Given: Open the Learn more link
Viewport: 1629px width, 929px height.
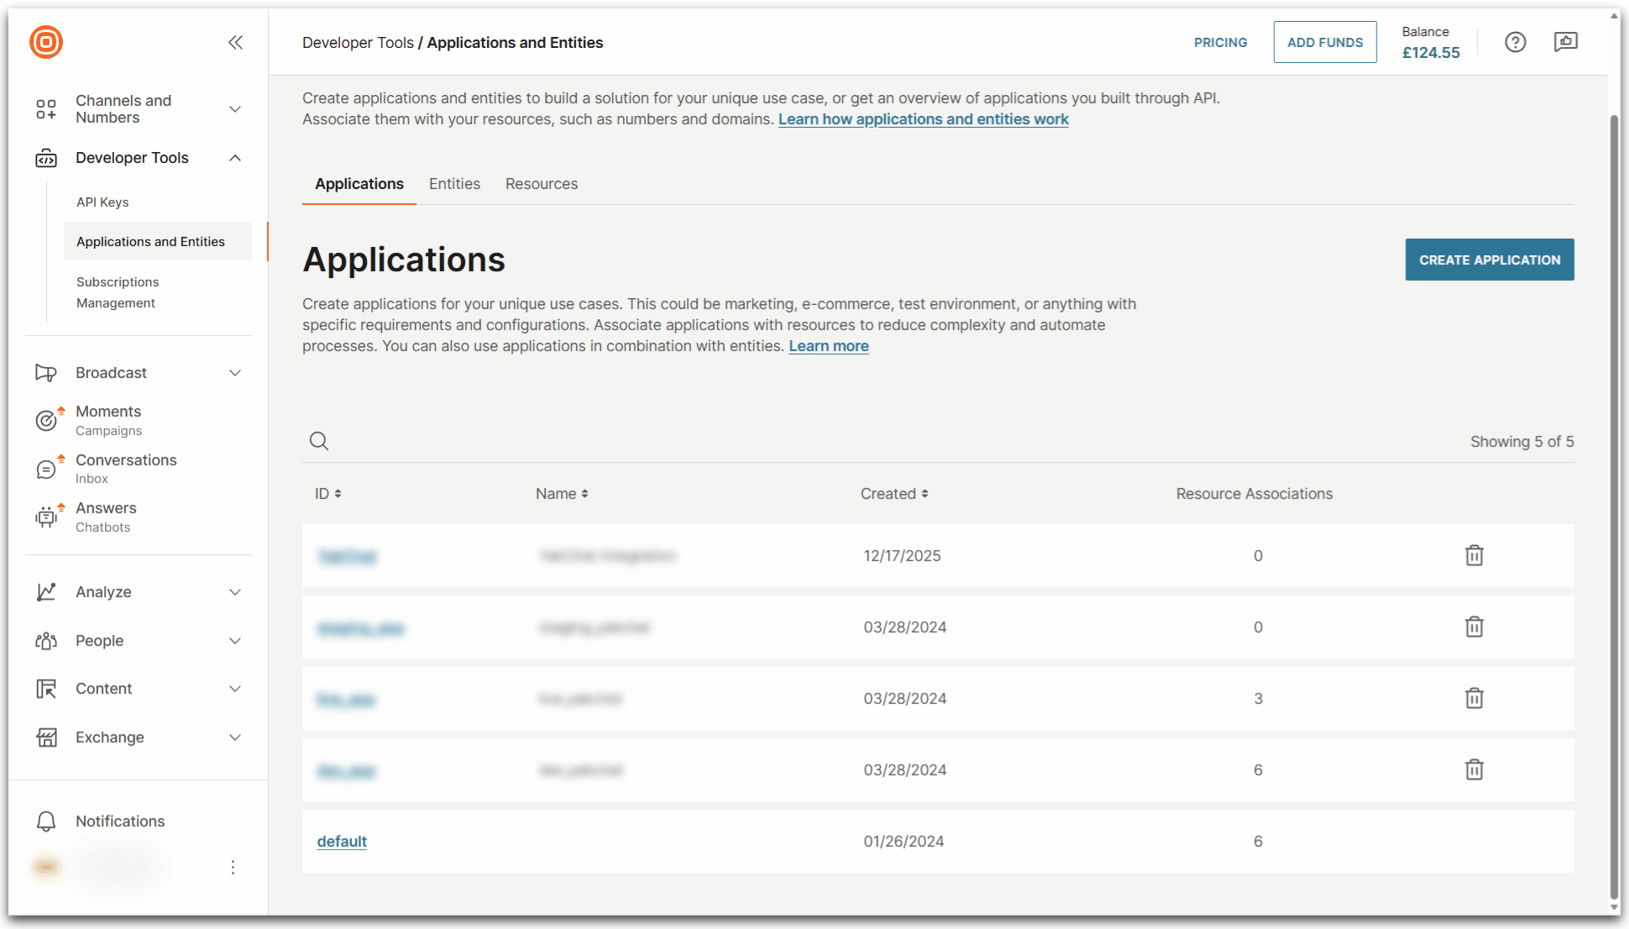Looking at the screenshot, I should tap(828, 345).
